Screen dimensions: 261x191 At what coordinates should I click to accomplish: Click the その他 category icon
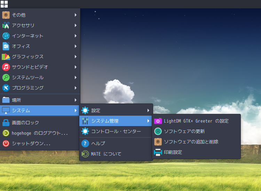click(x=6, y=15)
